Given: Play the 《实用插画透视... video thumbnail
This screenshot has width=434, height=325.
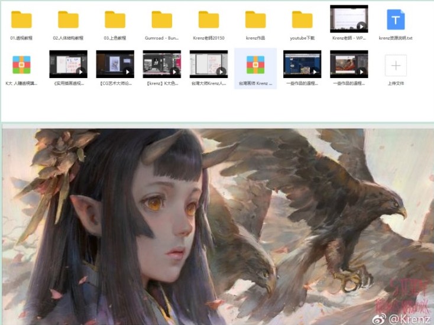Looking at the screenshot, I should click(x=68, y=64).
